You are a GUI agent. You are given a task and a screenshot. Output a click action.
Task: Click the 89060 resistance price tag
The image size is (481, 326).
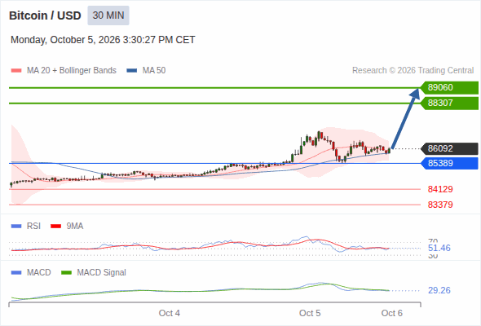pos(449,88)
